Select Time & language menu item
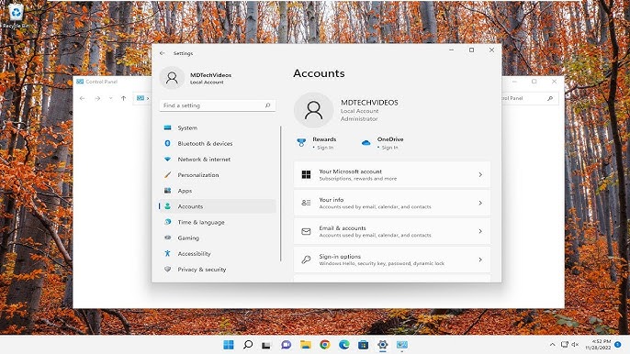 [x=218, y=222]
